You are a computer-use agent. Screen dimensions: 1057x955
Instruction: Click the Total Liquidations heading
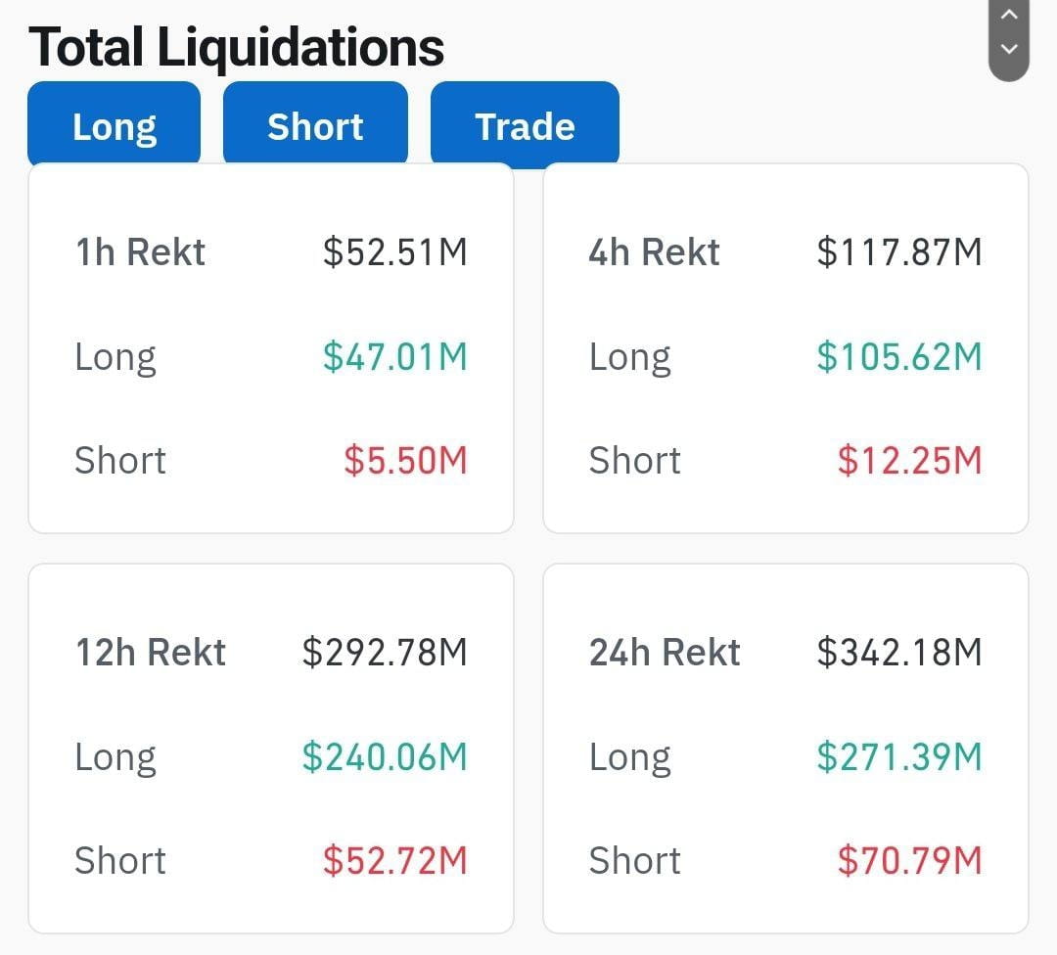(x=236, y=47)
